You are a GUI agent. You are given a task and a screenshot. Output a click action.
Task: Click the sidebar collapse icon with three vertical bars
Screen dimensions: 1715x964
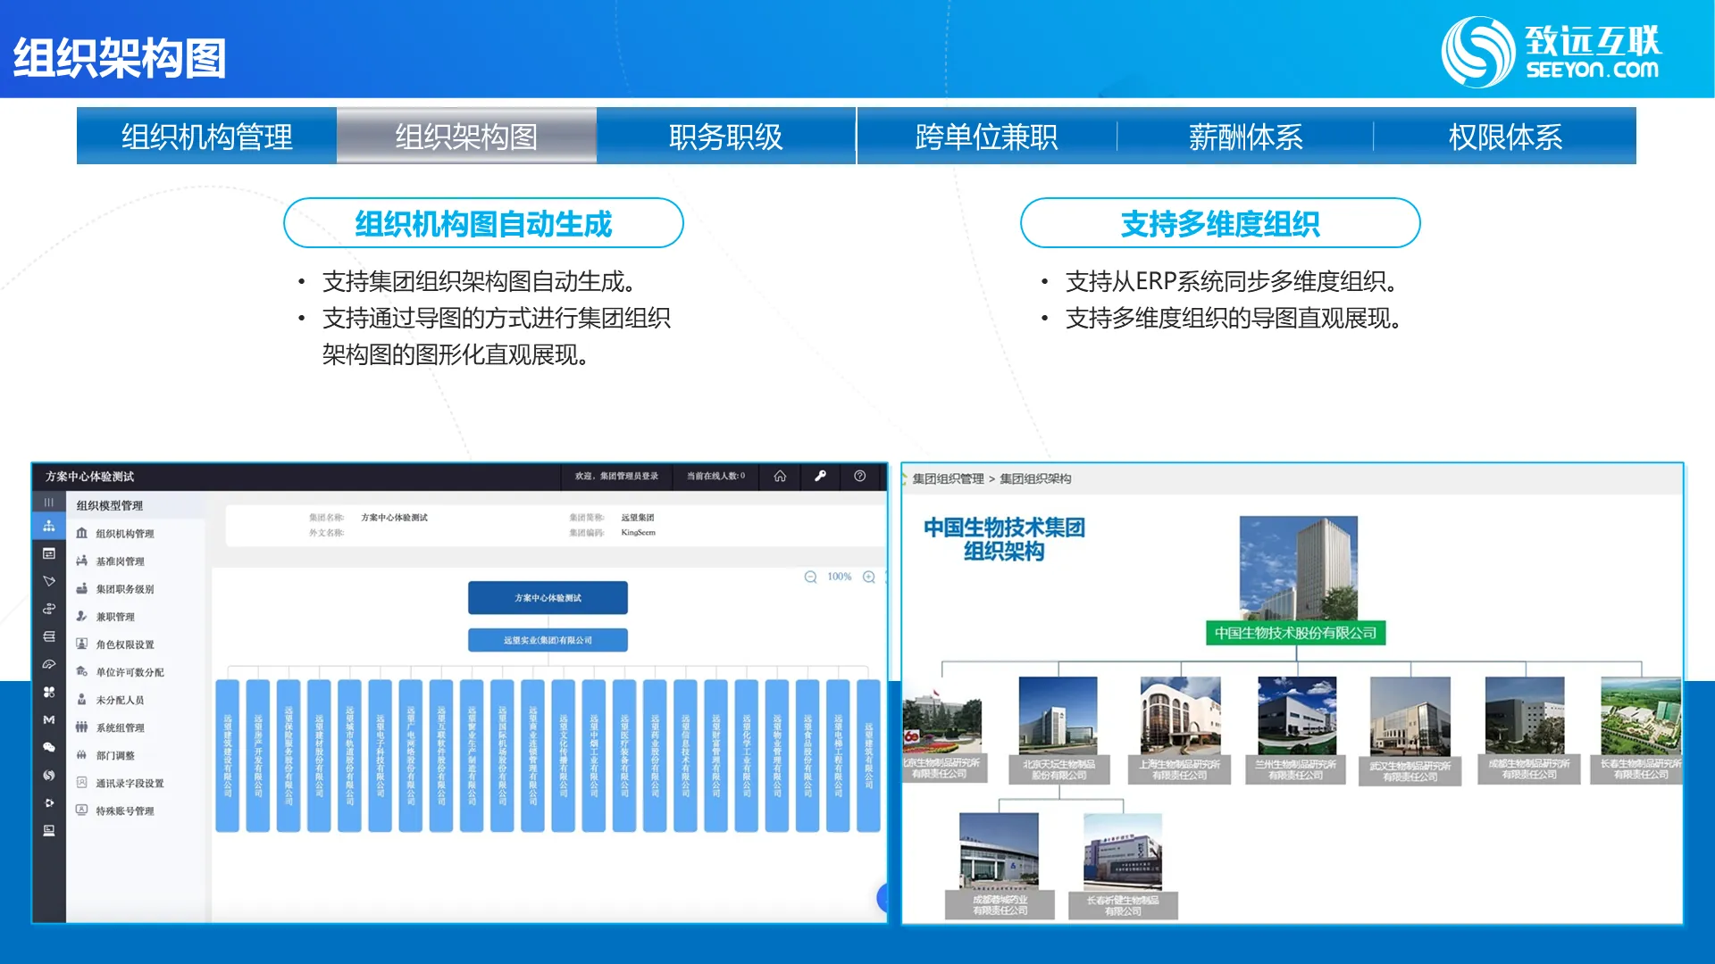49,503
